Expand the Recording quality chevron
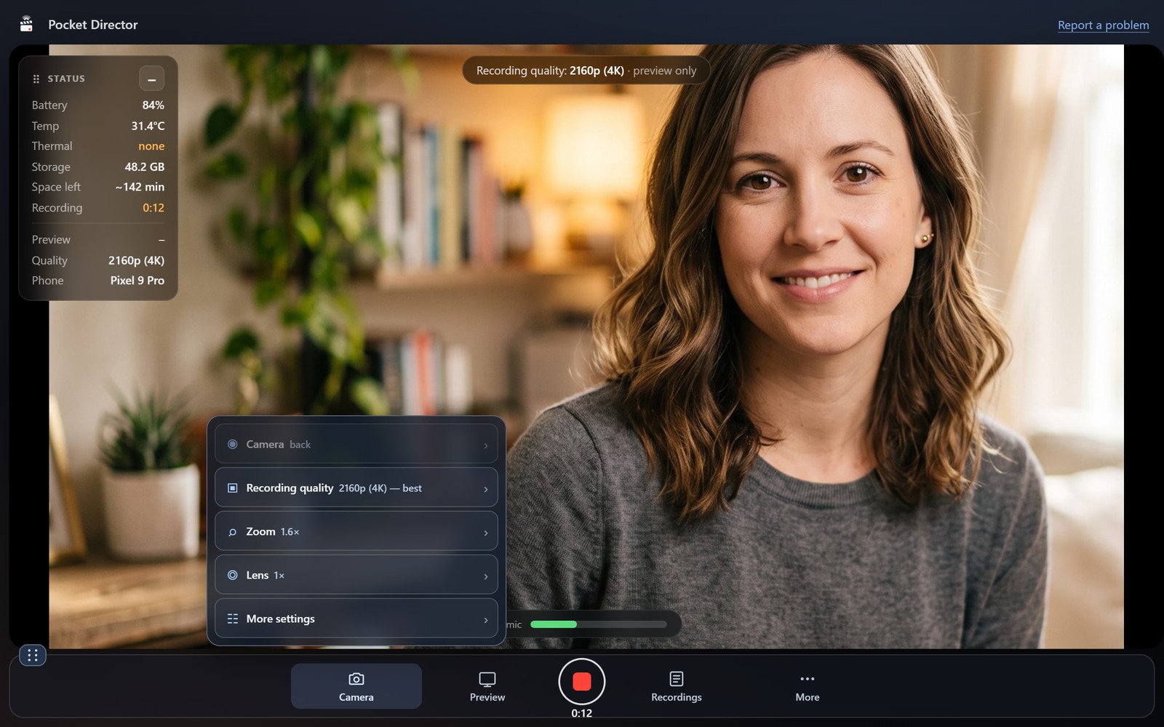Screen dimensions: 1164x727 pos(486,489)
